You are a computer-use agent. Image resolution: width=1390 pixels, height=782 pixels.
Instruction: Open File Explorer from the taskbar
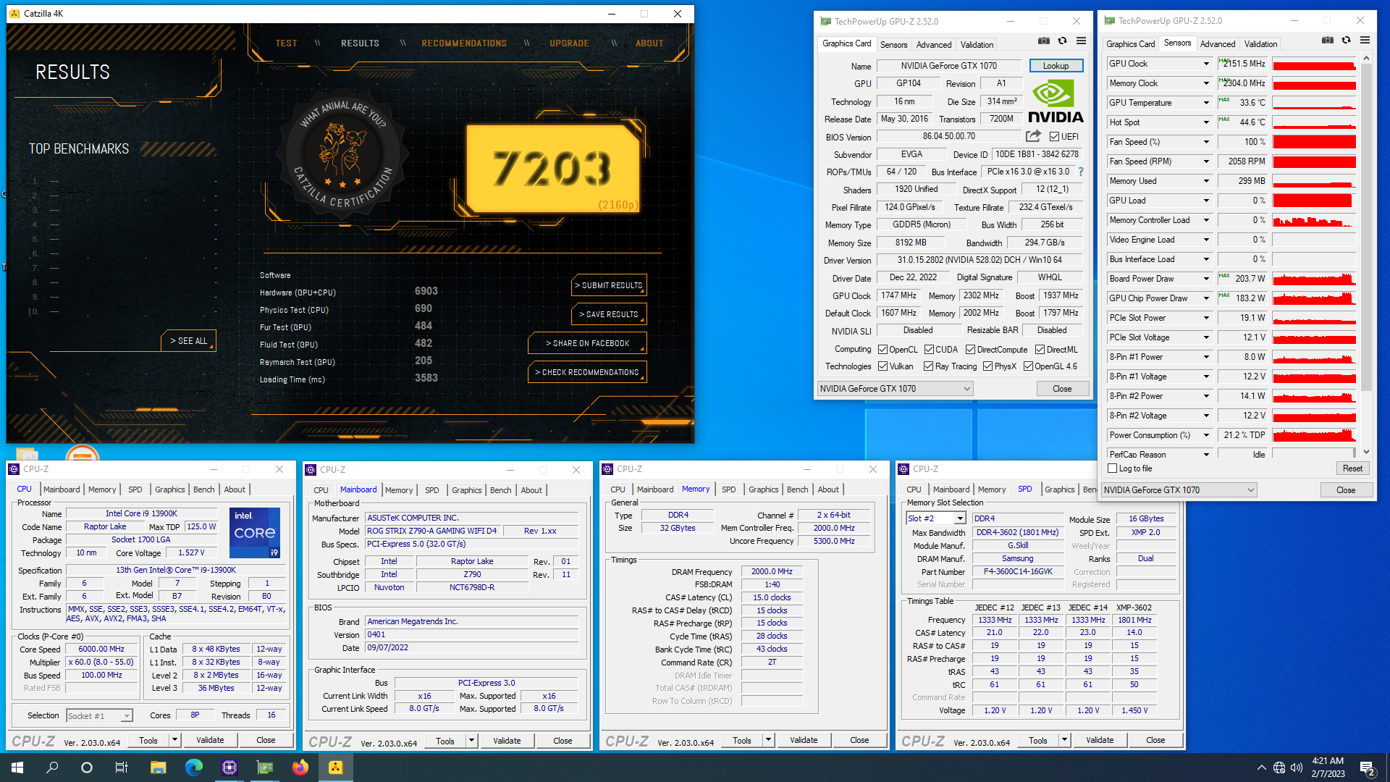[x=158, y=768]
